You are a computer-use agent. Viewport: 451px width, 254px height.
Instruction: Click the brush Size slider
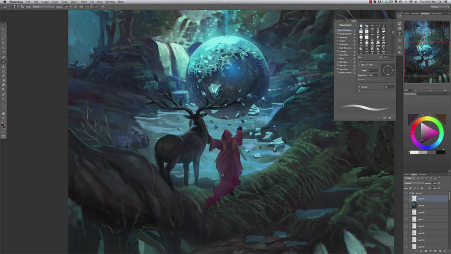click(x=376, y=61)
